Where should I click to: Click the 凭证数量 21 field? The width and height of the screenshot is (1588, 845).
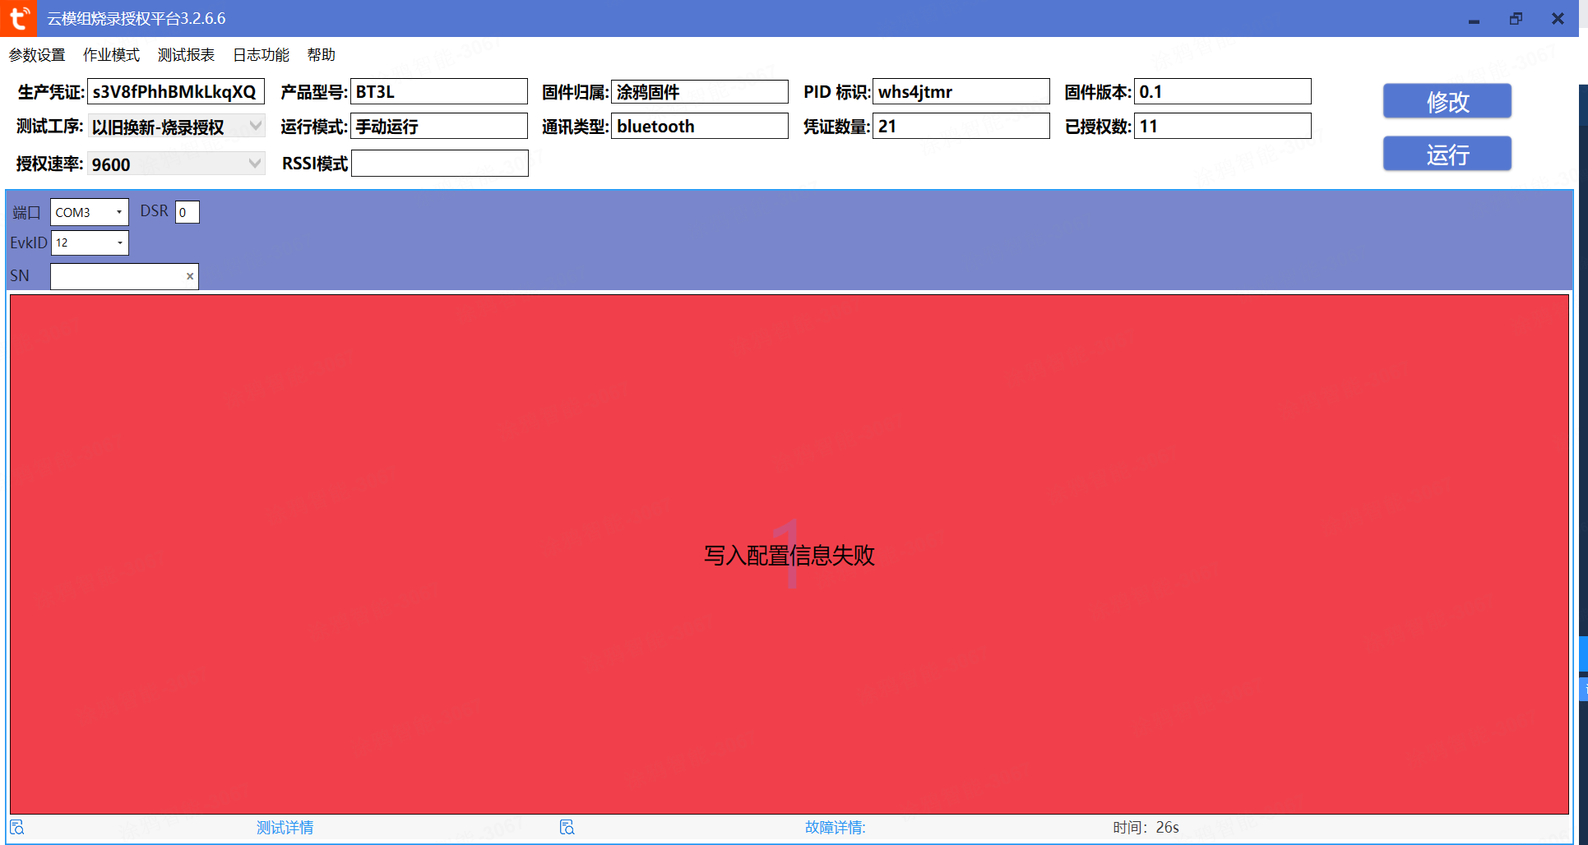click(x=961, y=126)
